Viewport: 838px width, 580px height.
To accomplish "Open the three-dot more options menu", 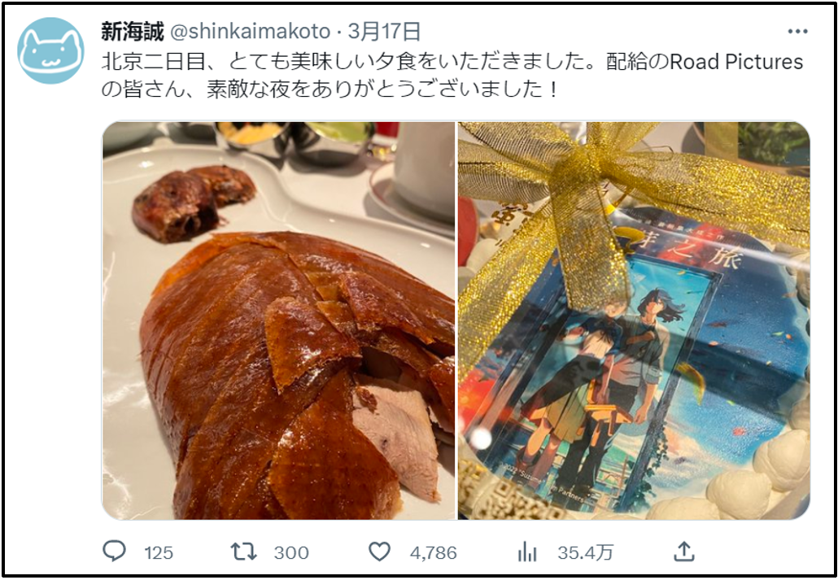I will [x=797, y=32].
